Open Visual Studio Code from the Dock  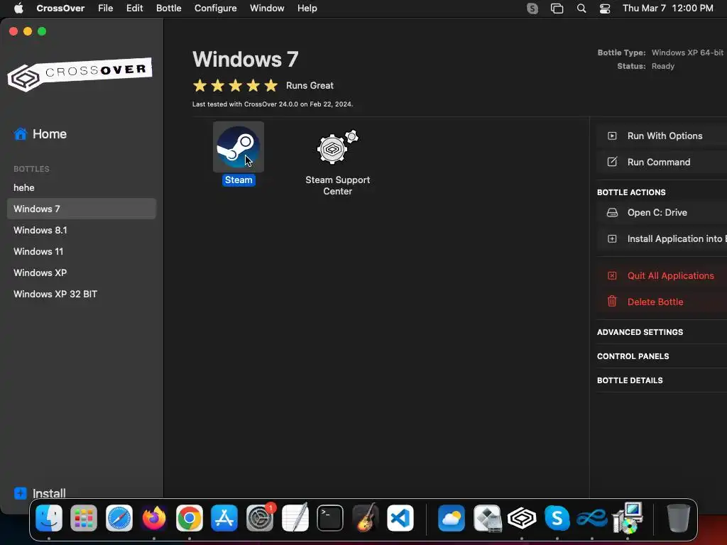[x=400, y=517]
